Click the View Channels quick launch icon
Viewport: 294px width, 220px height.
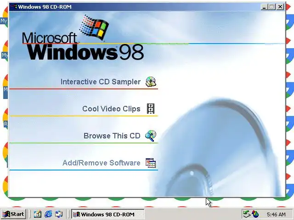(x=59, y=214)
